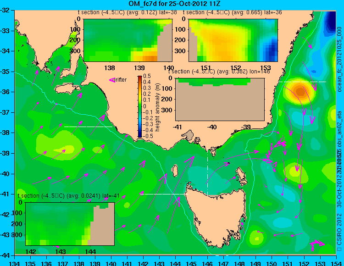This screenshot has width=344, height=266.
Task: Click Kangaroo Island off South Australia
Action: click(67, 89)
